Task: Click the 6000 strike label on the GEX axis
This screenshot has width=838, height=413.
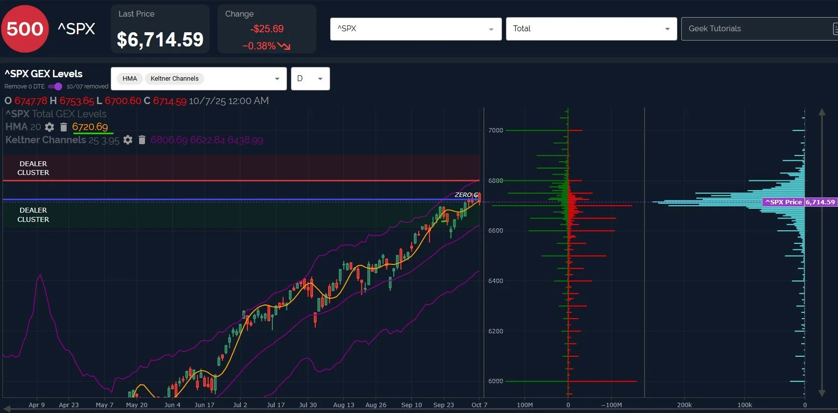Action: (x=496, y=381)
